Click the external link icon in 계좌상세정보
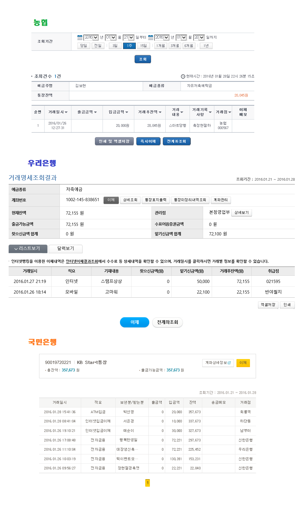 coord(229,363)
